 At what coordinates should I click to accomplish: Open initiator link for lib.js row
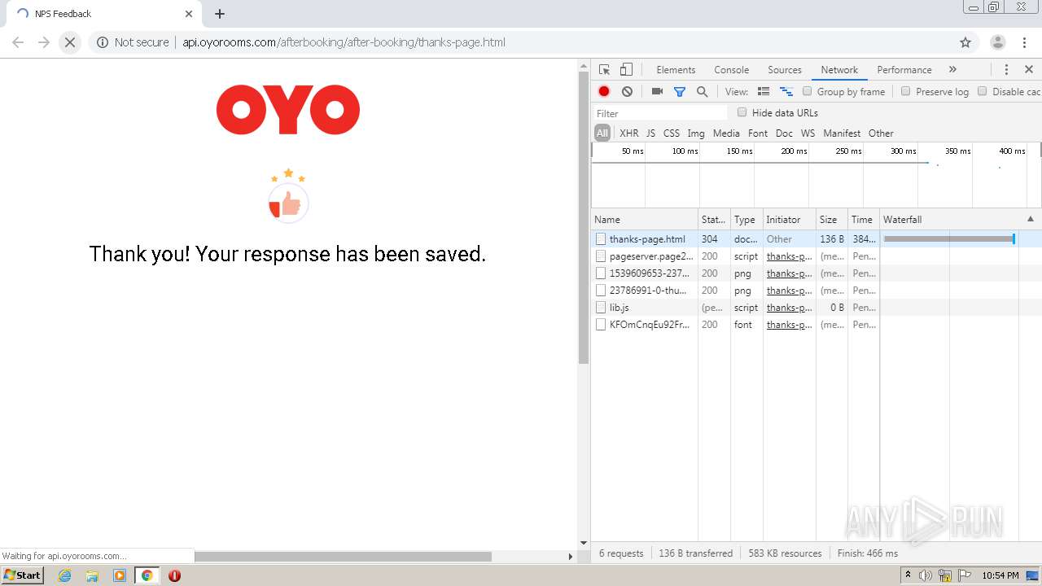point(789,308)
